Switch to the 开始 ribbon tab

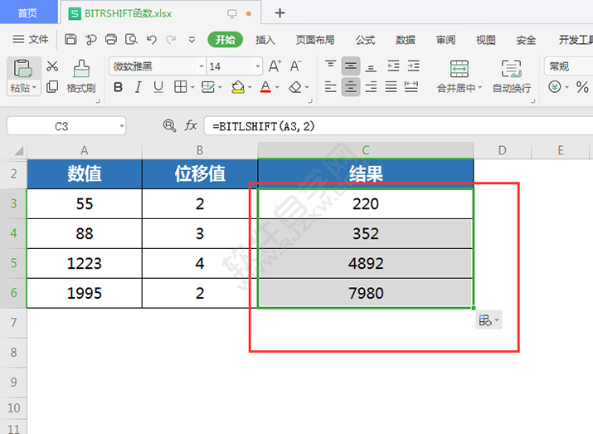click(x=225, y=39)
